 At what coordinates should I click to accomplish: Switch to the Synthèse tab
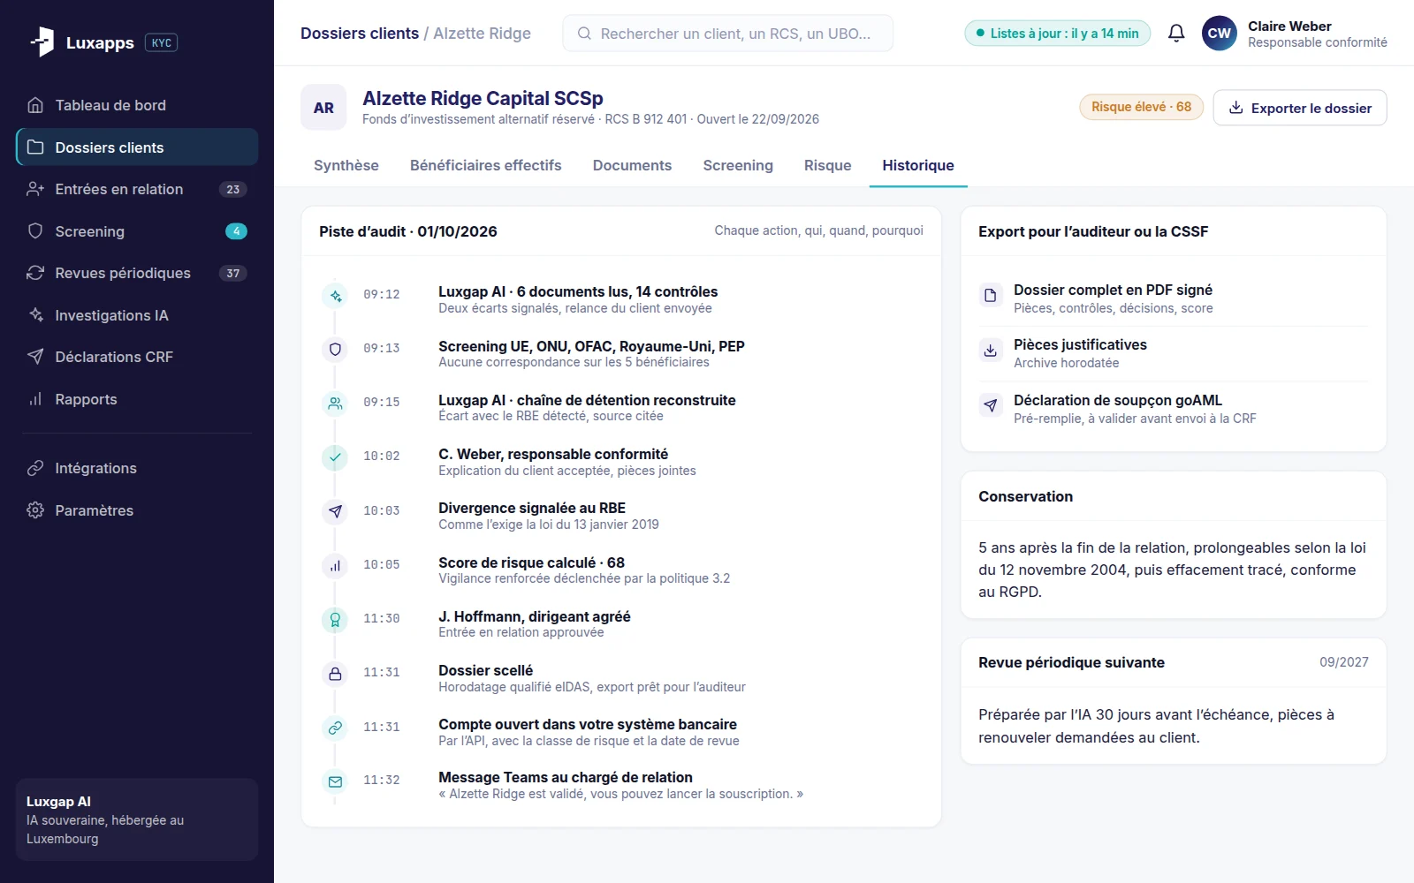tap(346, 165)
